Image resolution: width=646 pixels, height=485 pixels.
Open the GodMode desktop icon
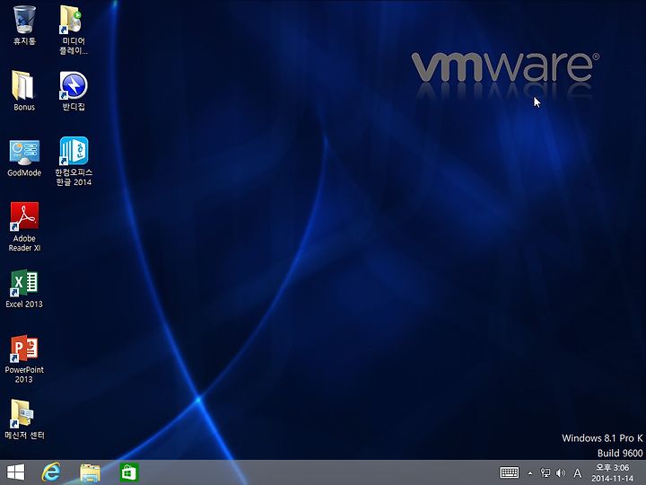[24, 158]
